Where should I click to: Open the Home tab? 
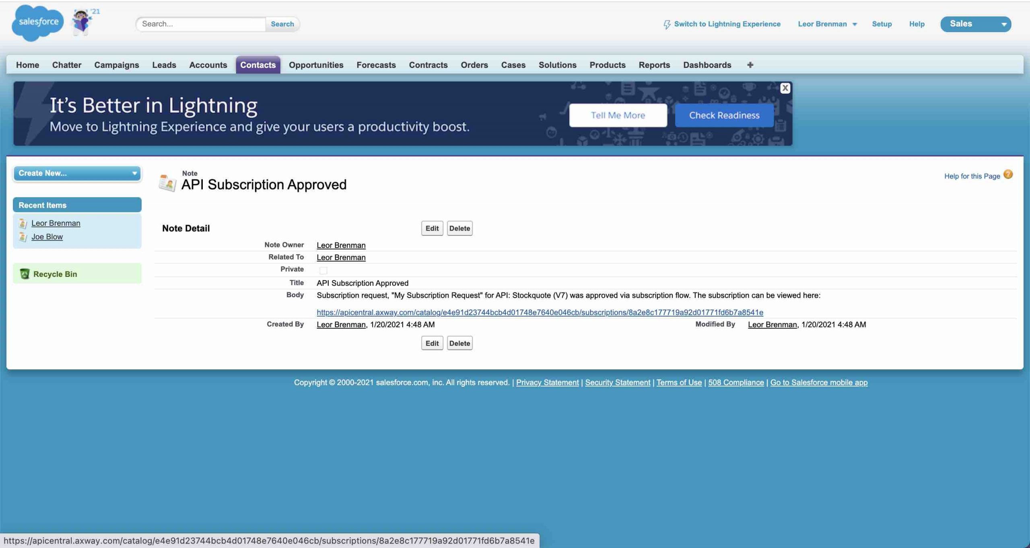[27, 65]
